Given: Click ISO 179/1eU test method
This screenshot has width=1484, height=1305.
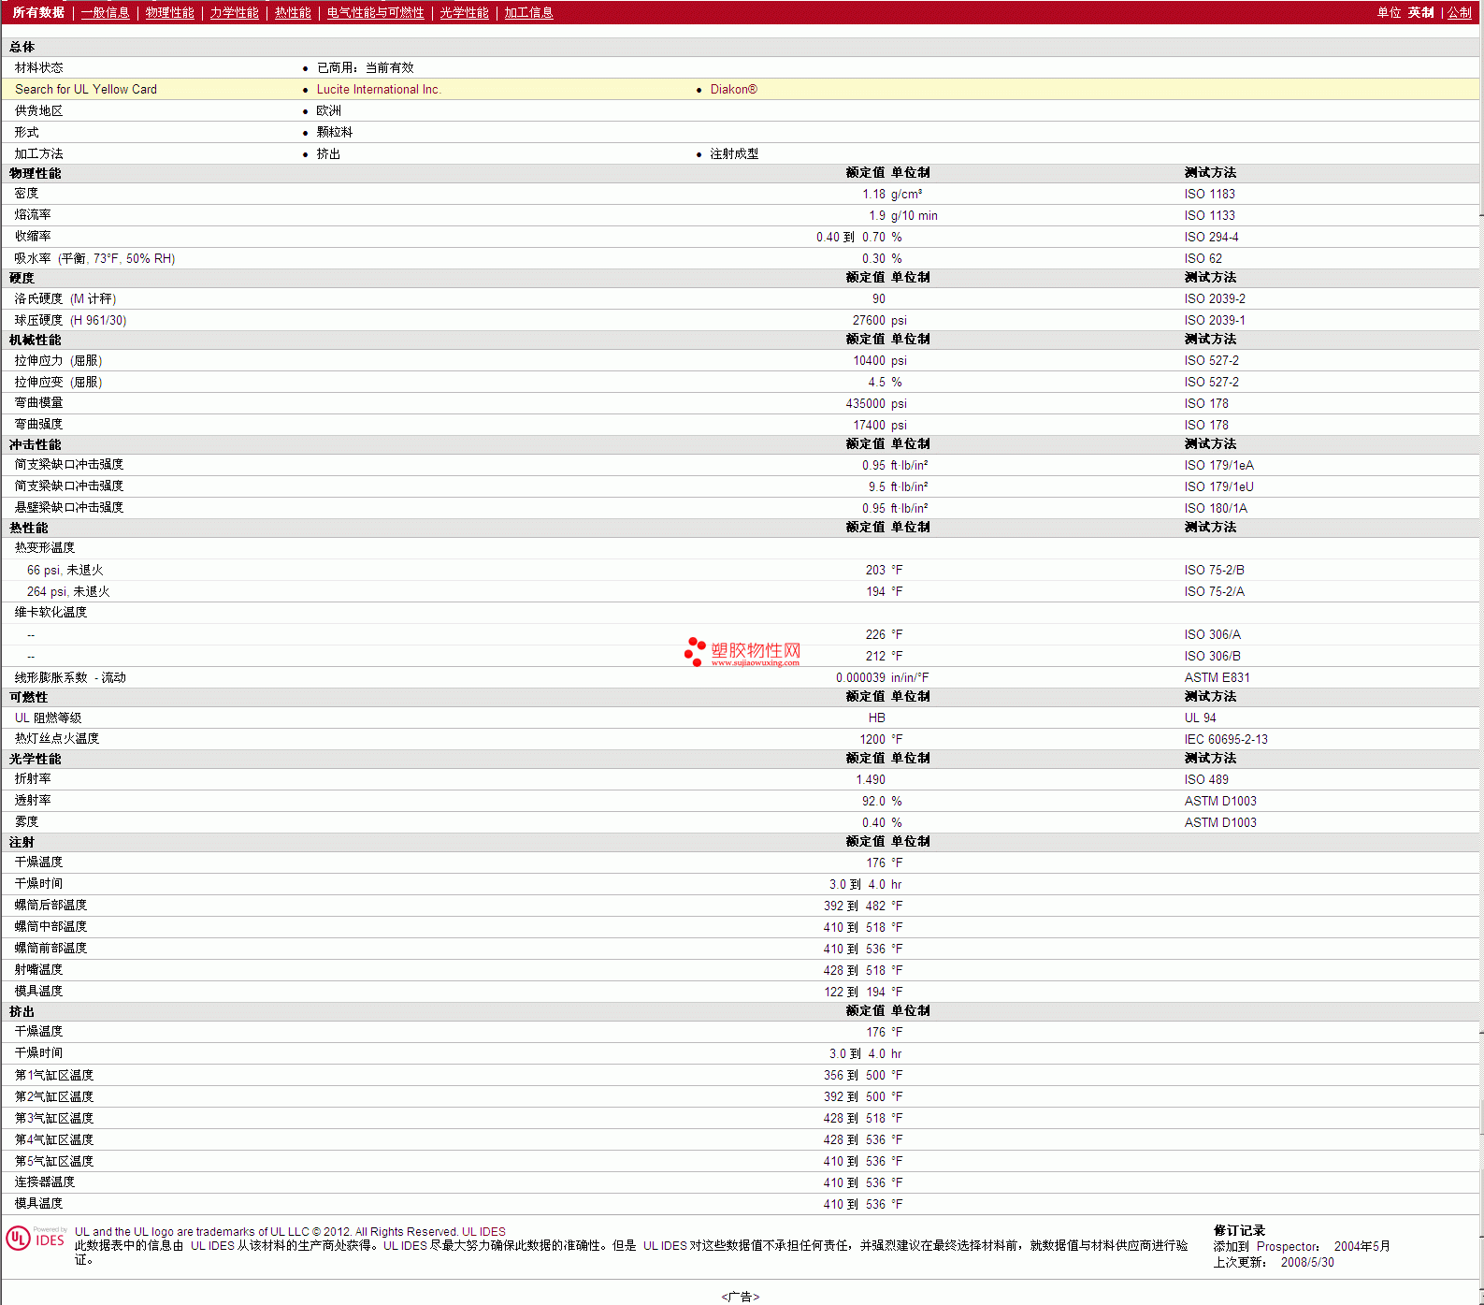Looking at the screenshot, I should point(1219,486).
